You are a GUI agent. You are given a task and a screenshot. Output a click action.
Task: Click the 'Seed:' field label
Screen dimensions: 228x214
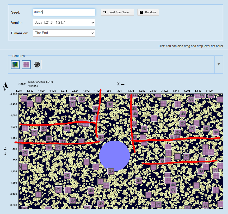coord(15,12)
